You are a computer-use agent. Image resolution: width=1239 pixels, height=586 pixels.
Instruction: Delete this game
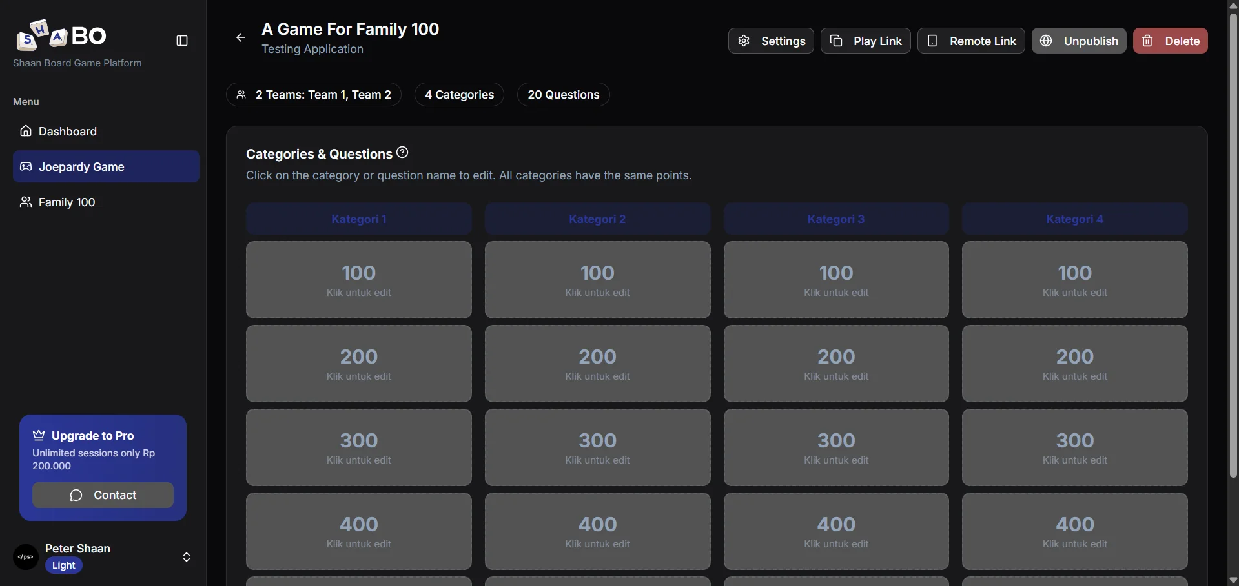[x=1170, y=41]
